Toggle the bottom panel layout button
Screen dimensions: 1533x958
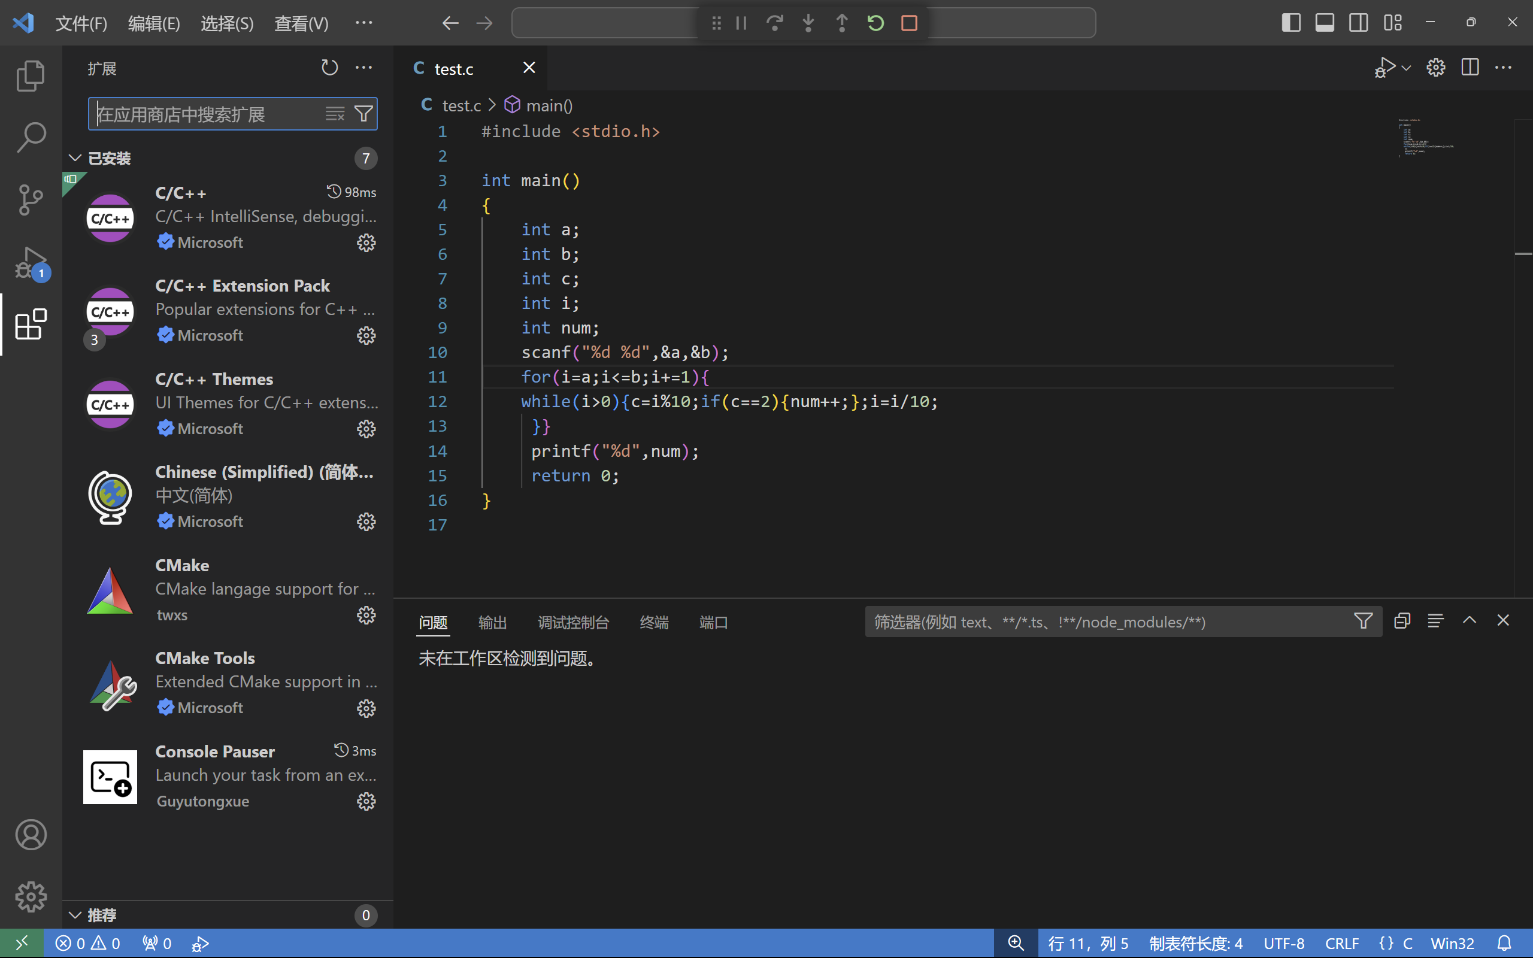pos(1325,23)
